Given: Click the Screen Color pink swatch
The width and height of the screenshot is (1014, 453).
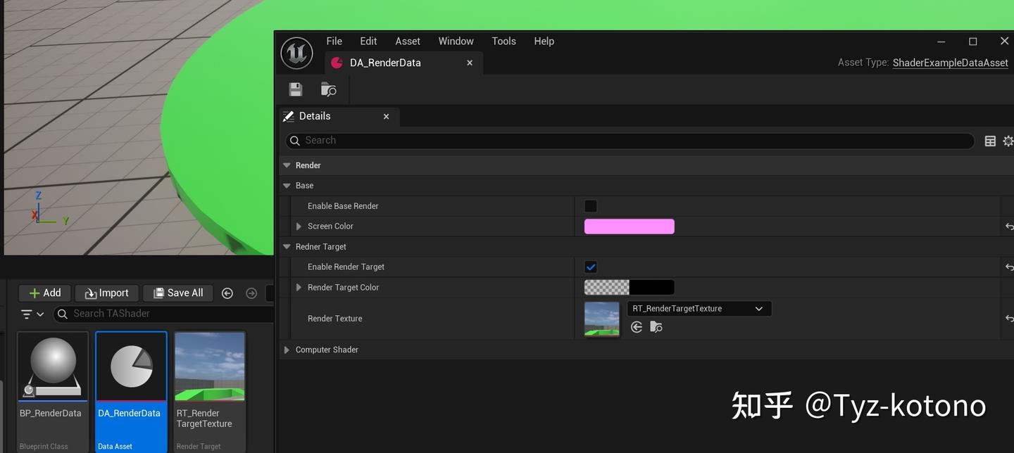Looking at the screenshot, I should [629, 226].
